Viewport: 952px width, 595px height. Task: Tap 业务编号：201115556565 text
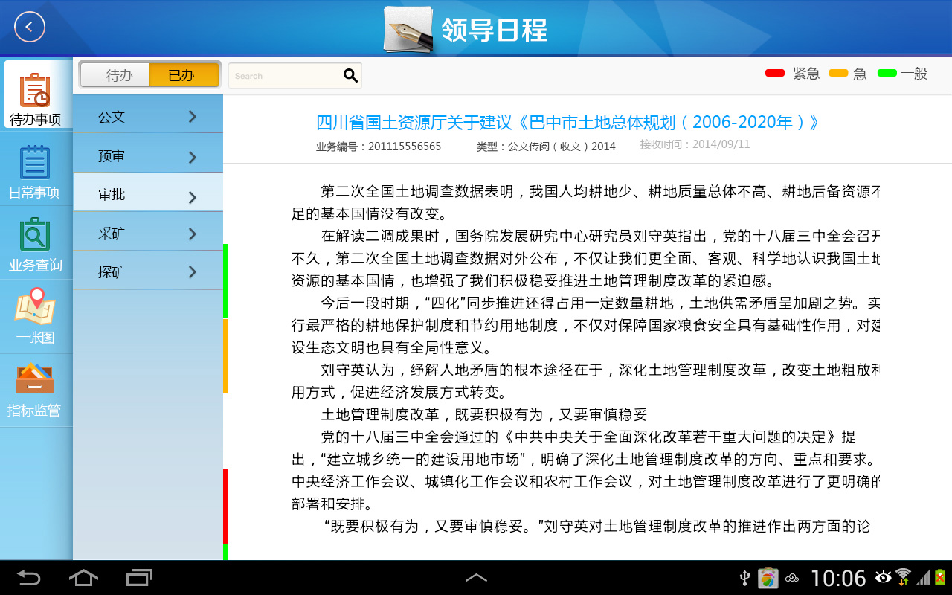pyautogui.click(x=379, y=147)
